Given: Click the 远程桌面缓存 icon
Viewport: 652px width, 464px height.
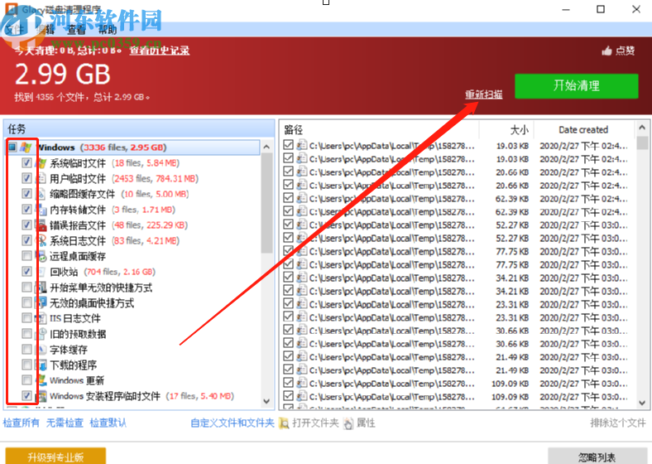Looking at the screenshot, I should click(41, 256).
